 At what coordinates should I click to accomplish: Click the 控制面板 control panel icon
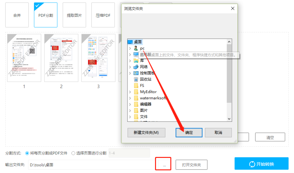tap(136, 73)
